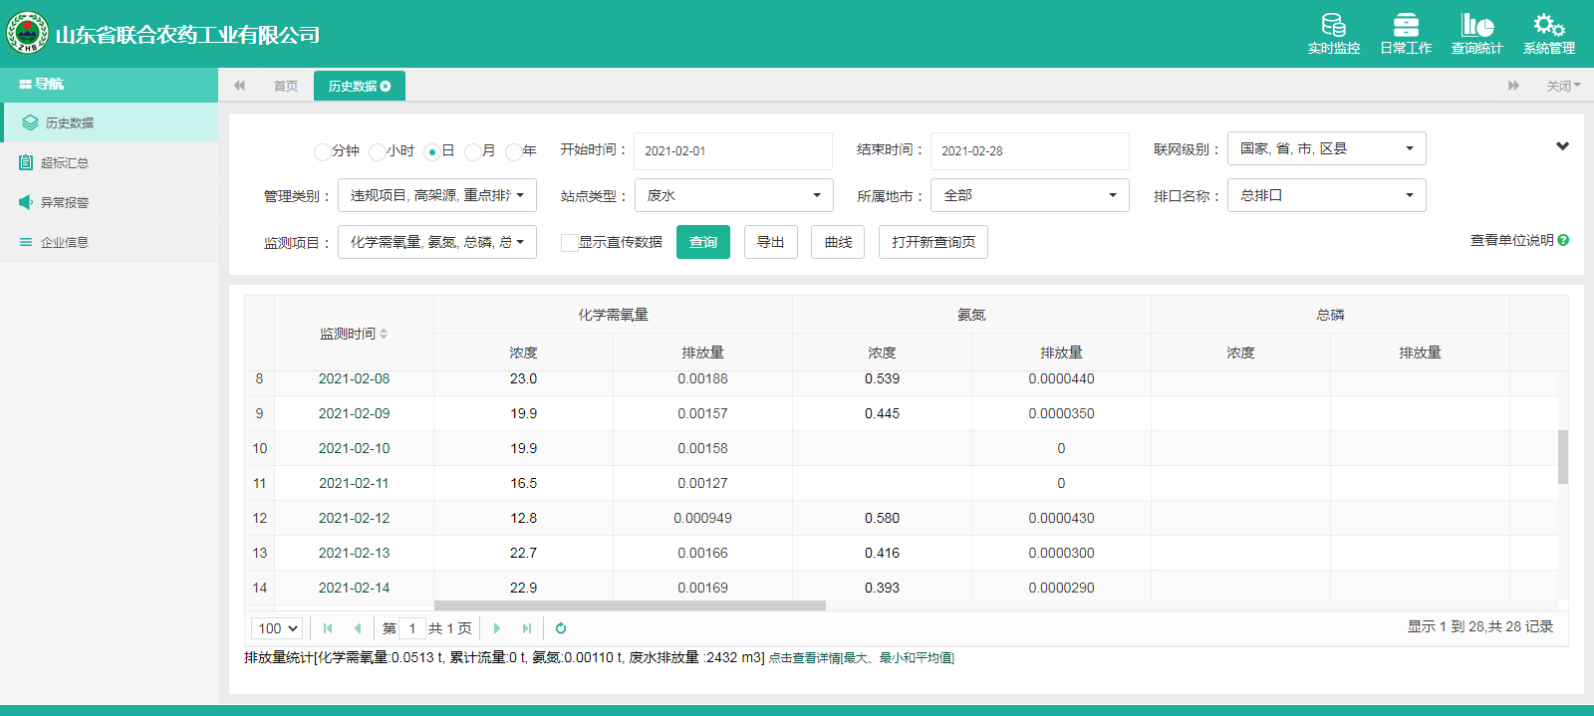
Task: Click the refresh icon in pagination bar
Action: (561, 628)
